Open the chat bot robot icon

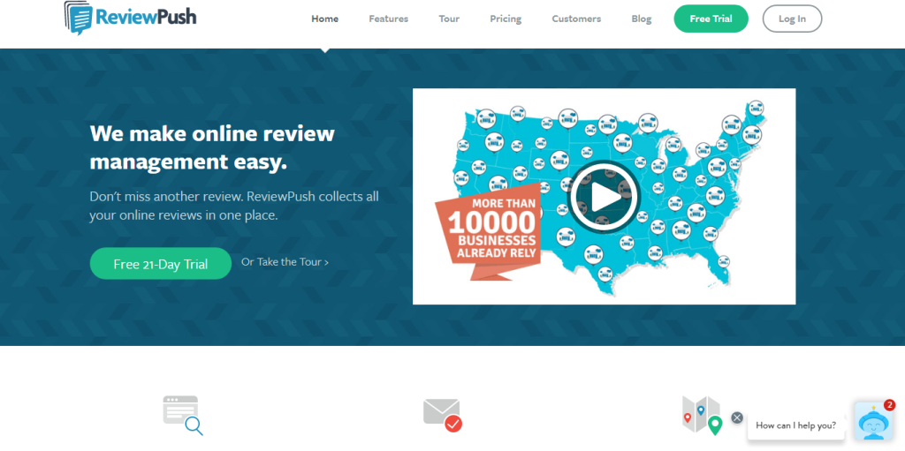873,421
